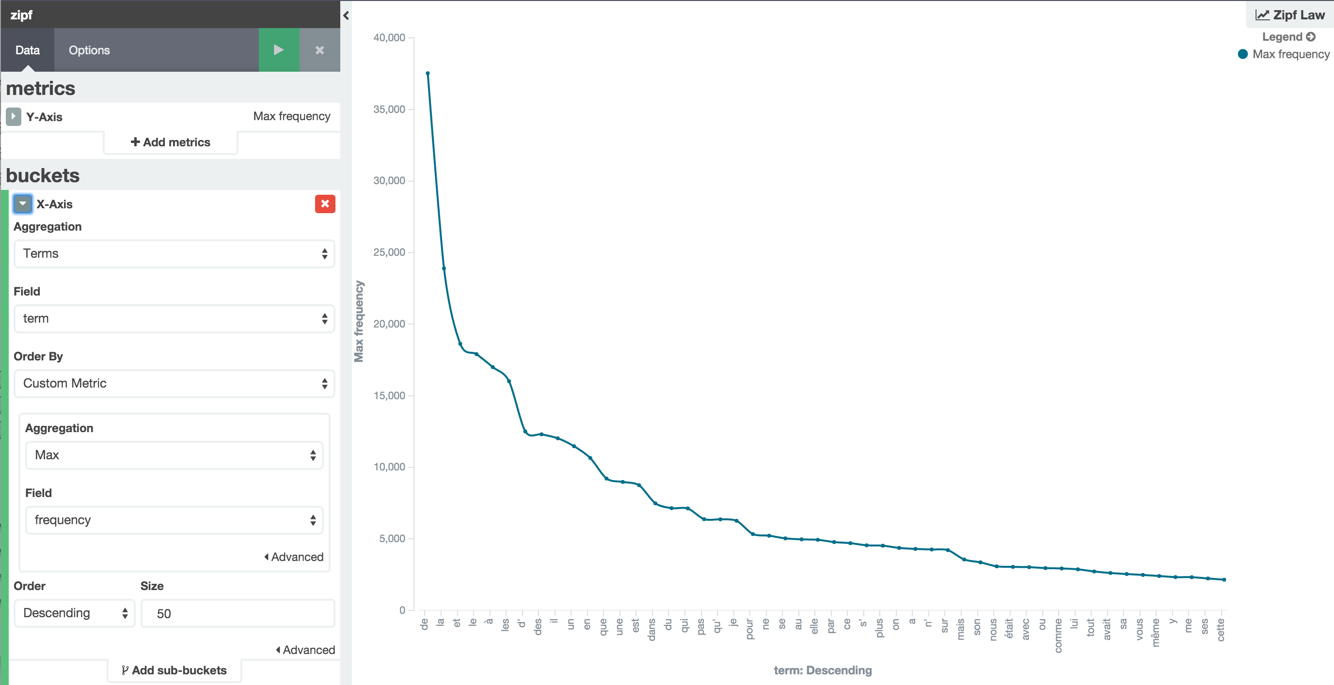Select Aggregation dropdown for X-Axis Terms

tap(171, 253)
